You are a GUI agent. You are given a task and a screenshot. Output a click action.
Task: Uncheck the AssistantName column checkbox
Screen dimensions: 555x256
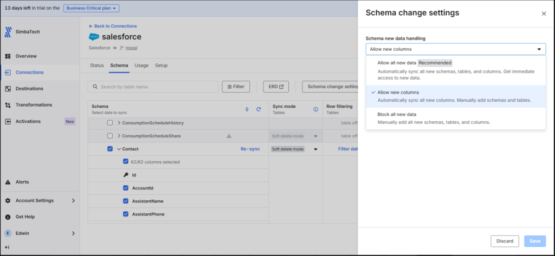point(126,201)
